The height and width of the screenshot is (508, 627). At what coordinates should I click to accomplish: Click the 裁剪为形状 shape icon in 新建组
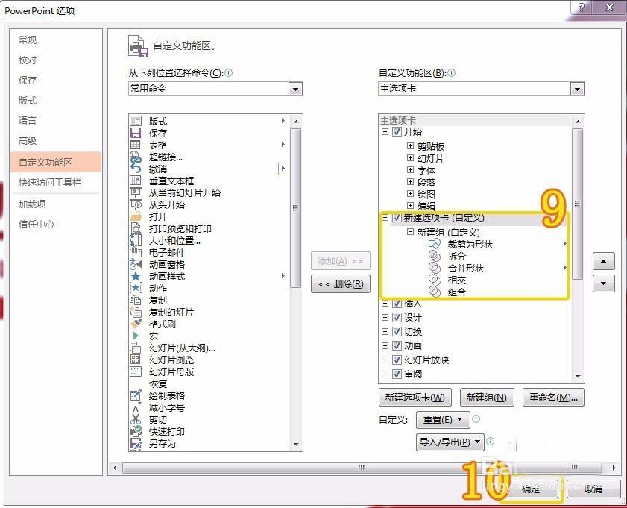[x=434, y=244]
